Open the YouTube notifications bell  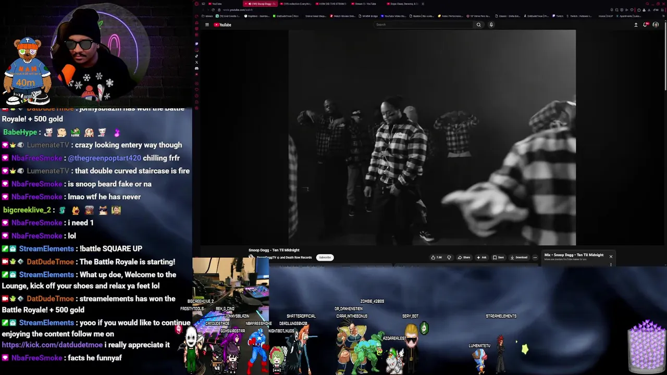tap(646, 24)
